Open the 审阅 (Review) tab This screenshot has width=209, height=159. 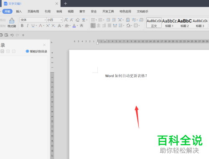(59, 11)
